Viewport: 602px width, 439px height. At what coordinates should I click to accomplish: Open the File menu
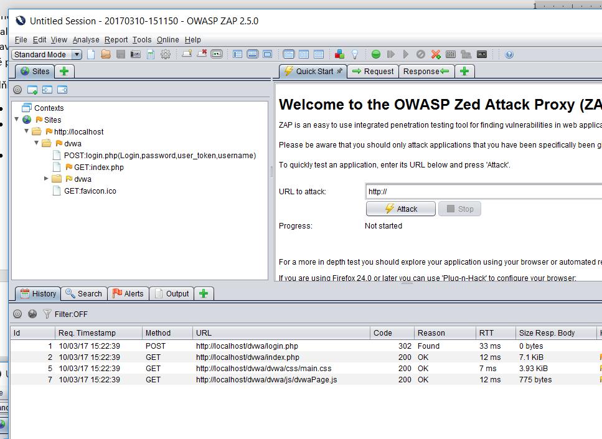point(21,40)
